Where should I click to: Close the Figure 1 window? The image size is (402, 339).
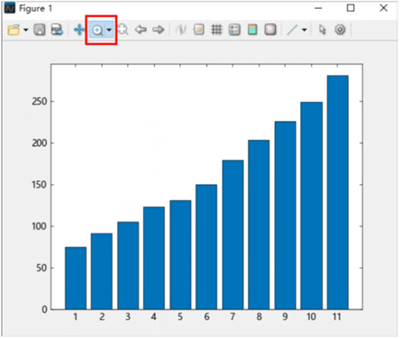384,8
